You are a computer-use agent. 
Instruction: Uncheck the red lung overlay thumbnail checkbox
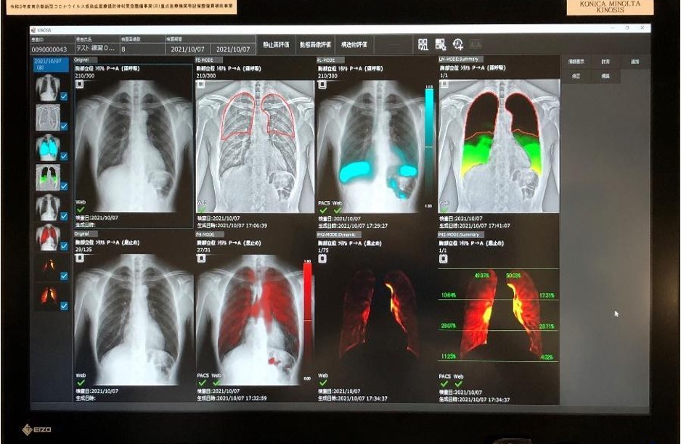coord(64,246)
